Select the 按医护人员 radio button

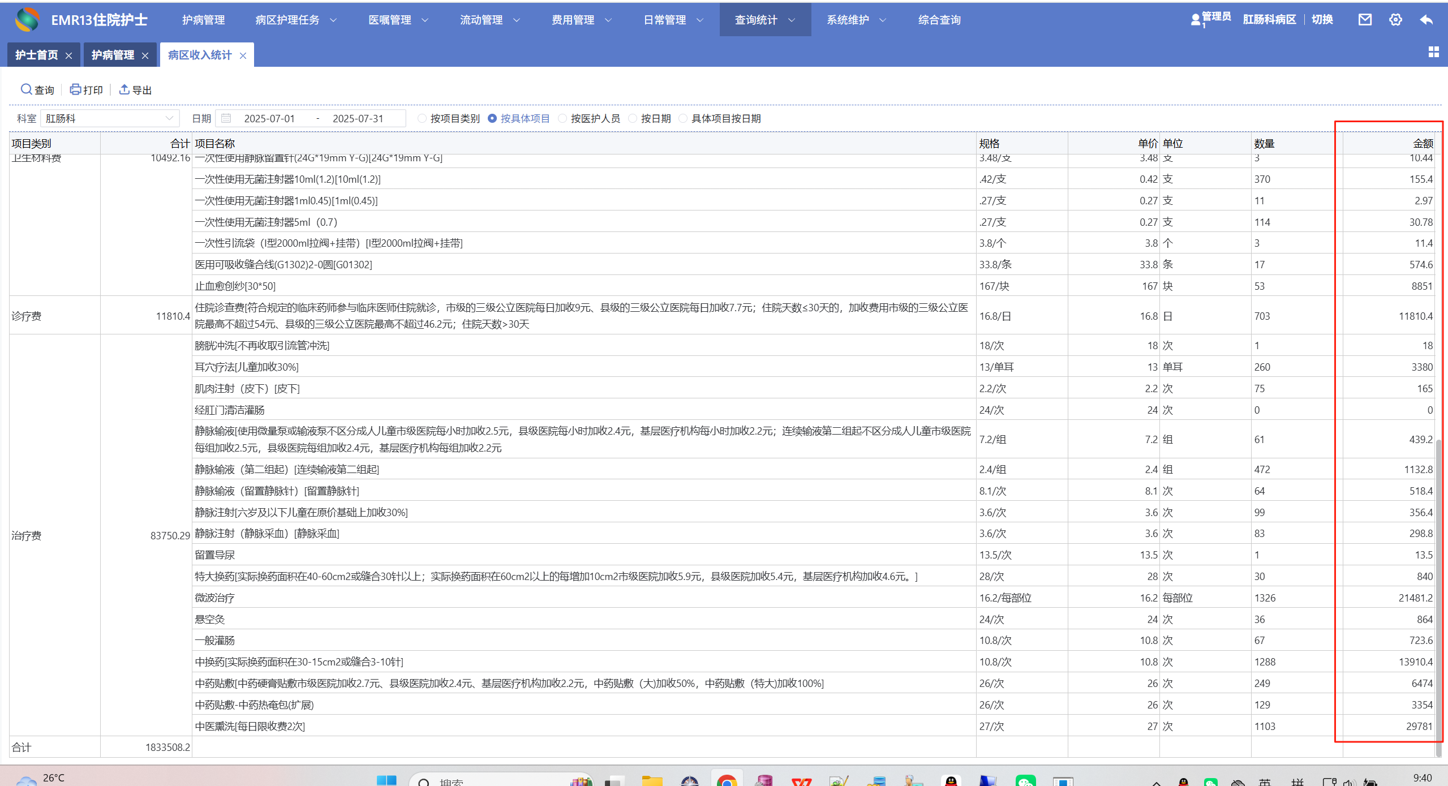pos(562,118)
